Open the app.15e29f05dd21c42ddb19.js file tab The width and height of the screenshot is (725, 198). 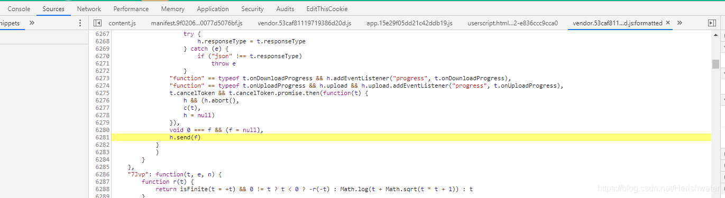[409, 23]
